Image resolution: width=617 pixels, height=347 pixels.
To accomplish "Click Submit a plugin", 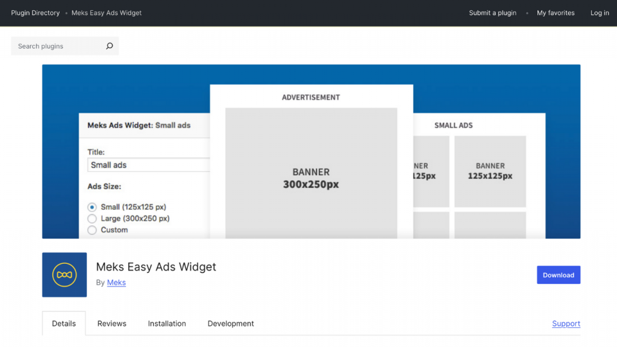I will tap(492, 13).
